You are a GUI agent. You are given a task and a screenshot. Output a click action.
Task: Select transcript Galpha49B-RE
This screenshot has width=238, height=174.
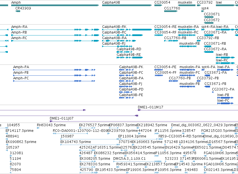pyautogui.click(x=130, y=58)
